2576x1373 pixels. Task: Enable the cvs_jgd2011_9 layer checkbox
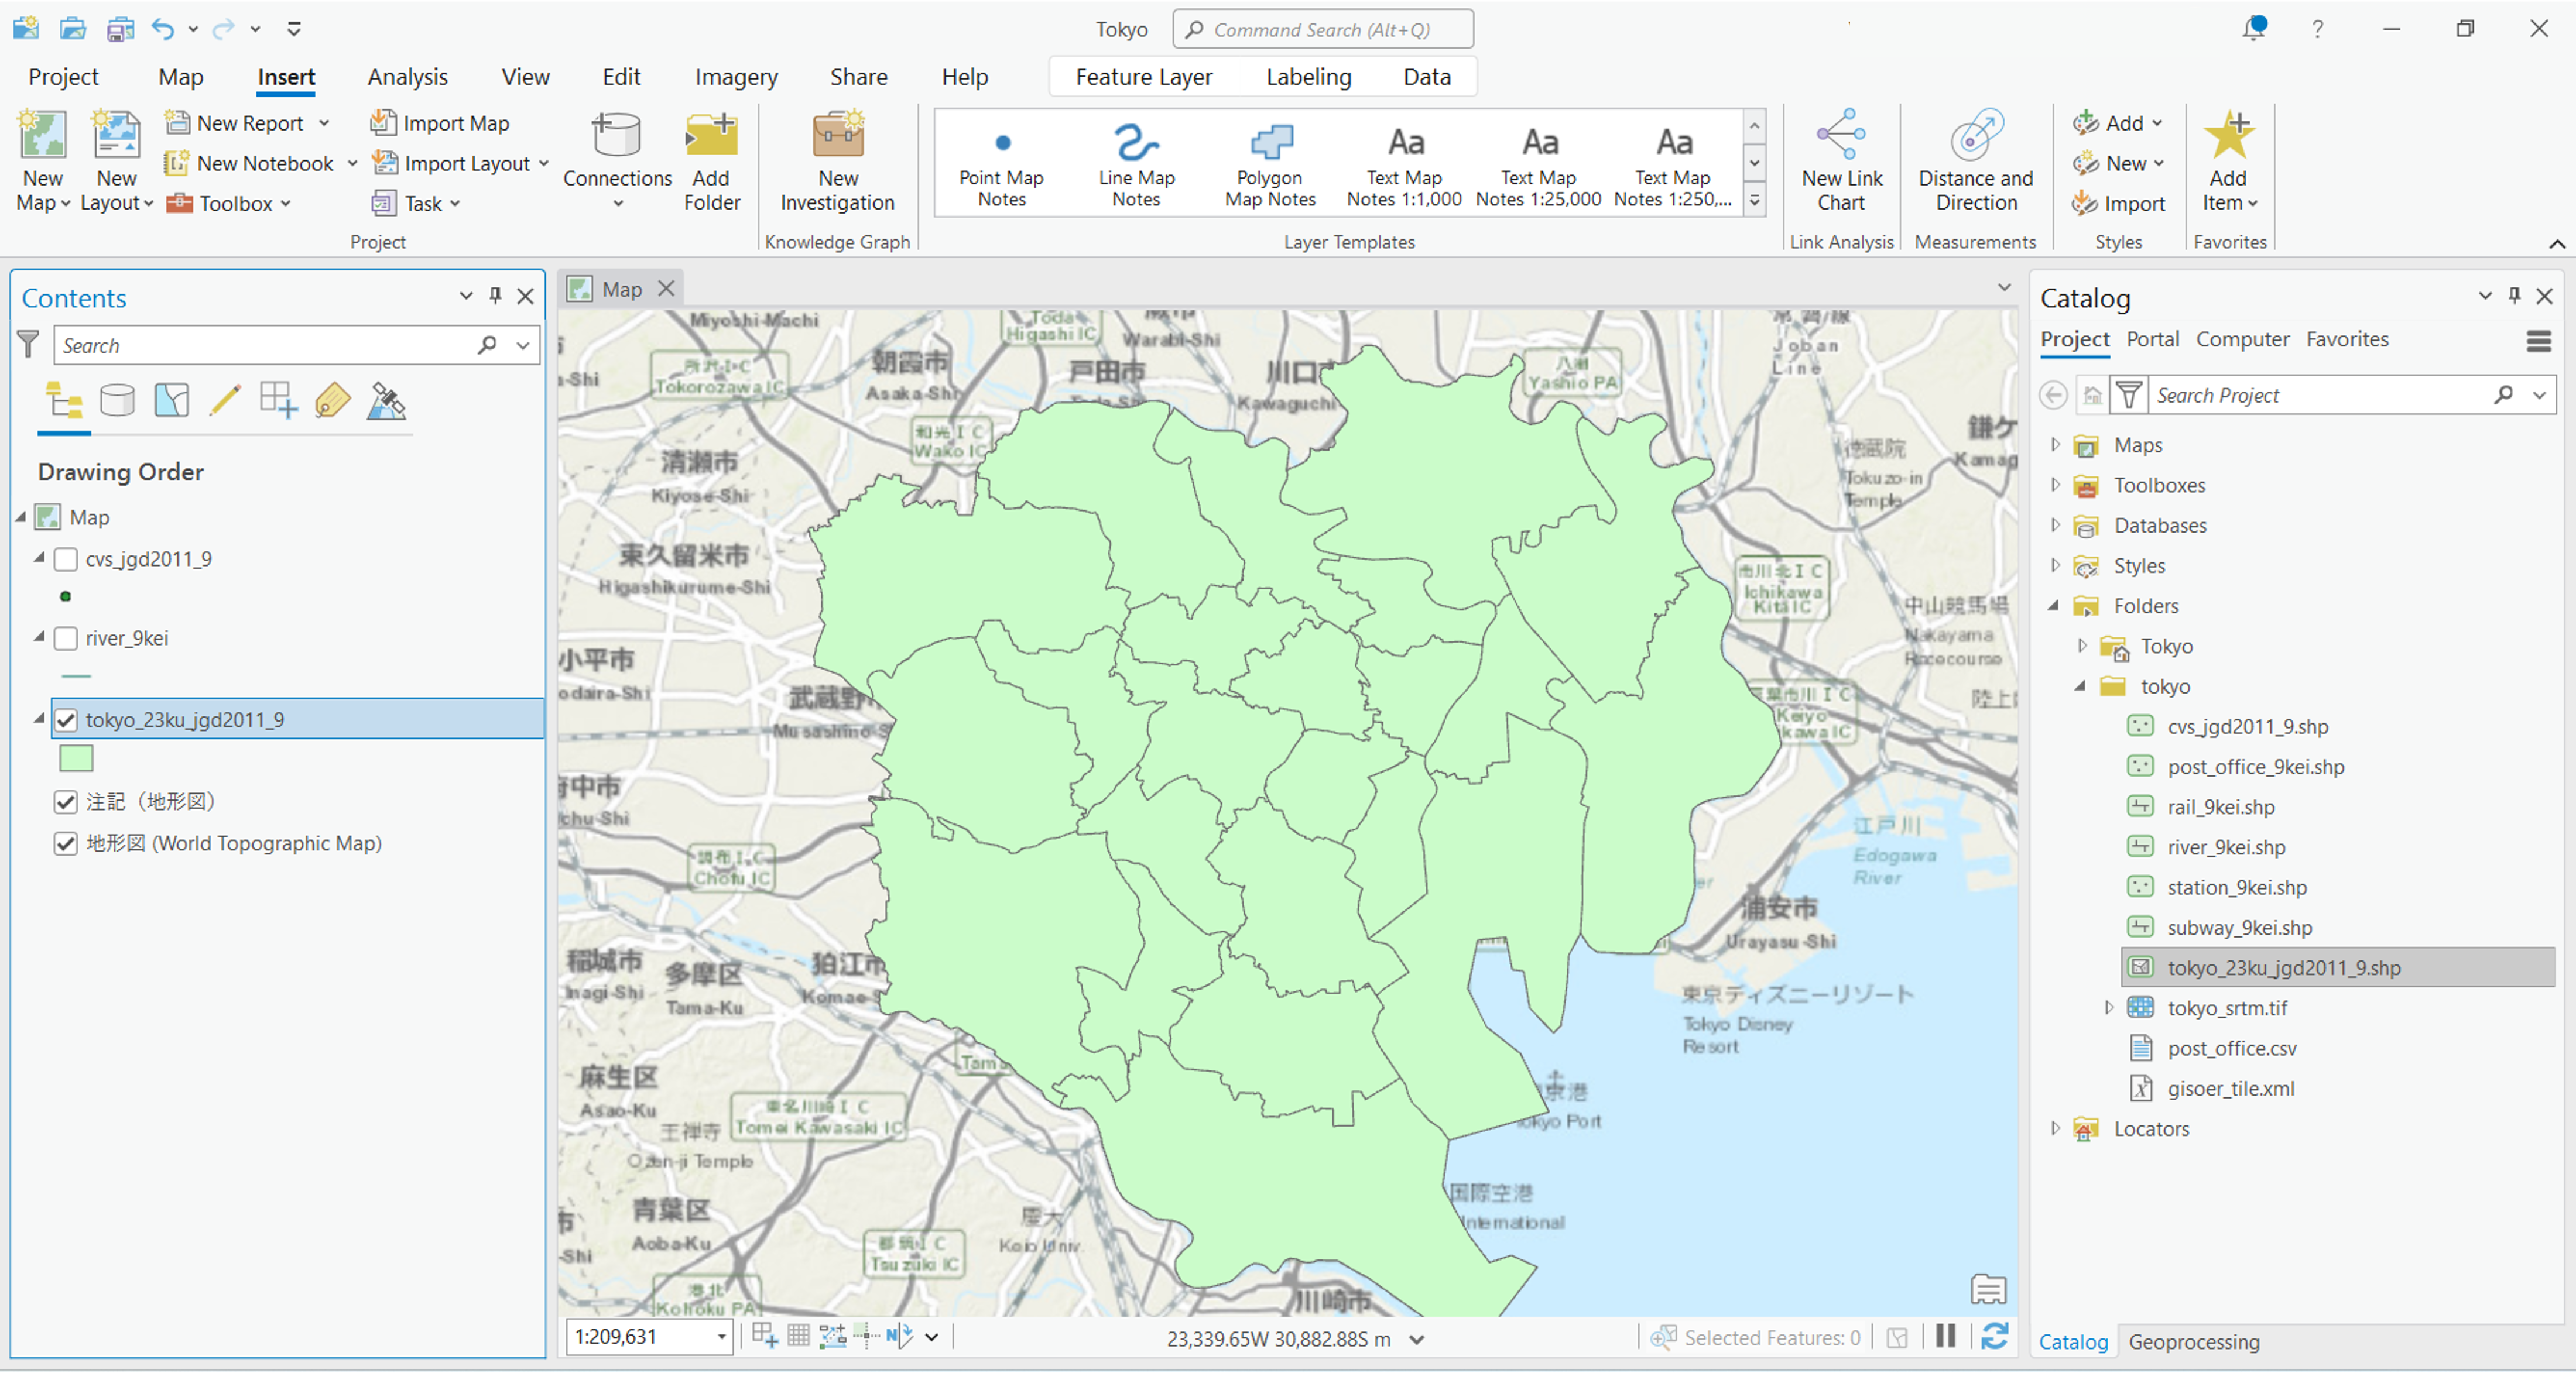pyautogui.click(x=66, y=559)
